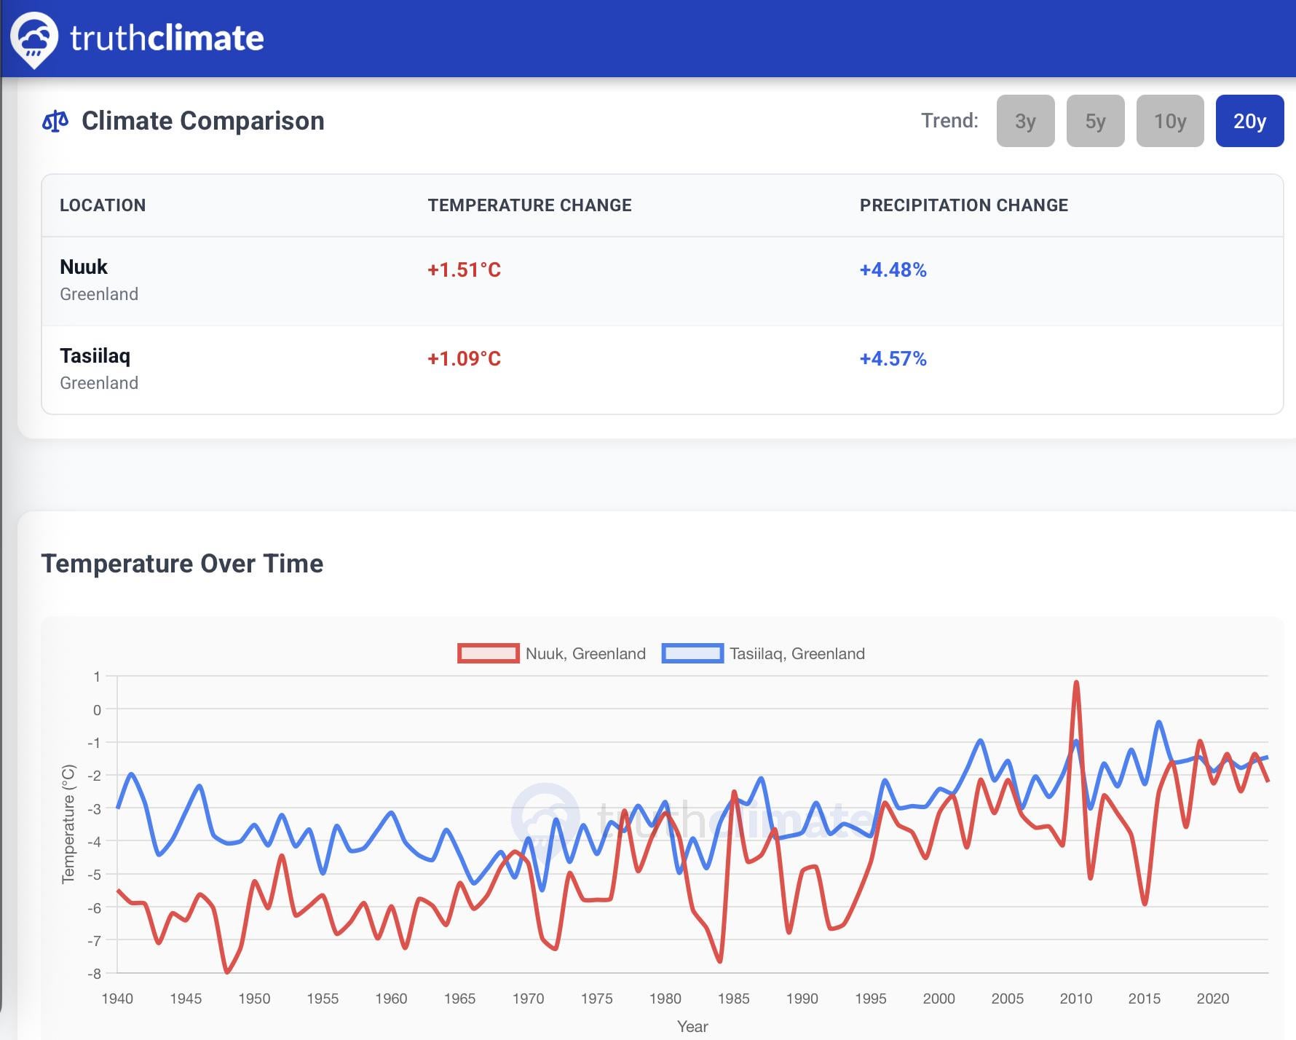This screenshot has width=1296, height=1040.
Task: Click the truthclimate brand name text
Action: point(167,38)
